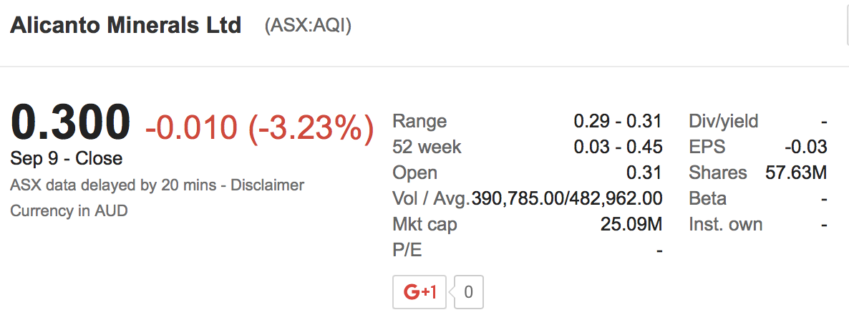Click the Mkt cap value 25.09M
The width and height of the screenshot is (849, 325).
click(x=631, y=224)
